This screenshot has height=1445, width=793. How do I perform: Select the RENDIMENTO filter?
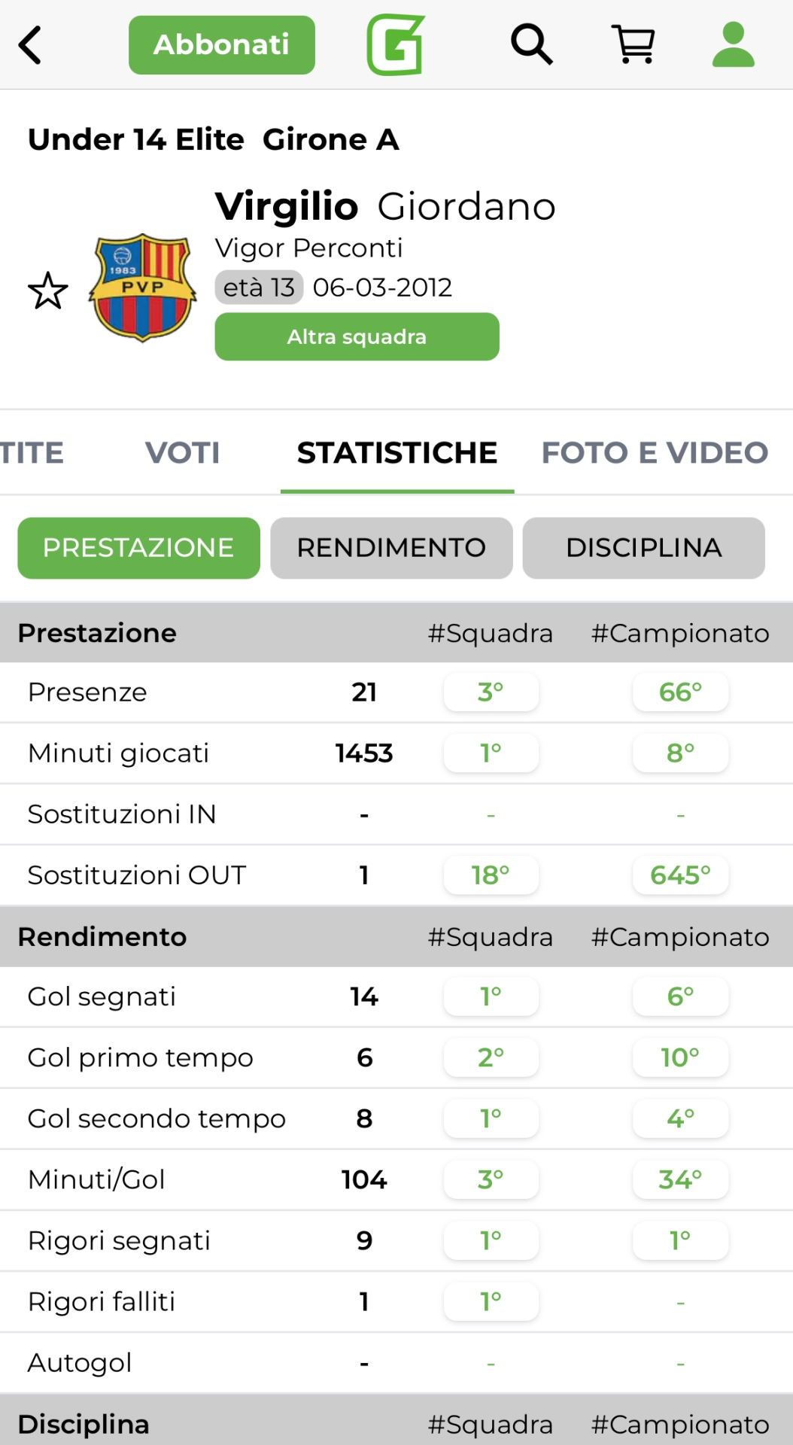(x=391, y=548)
